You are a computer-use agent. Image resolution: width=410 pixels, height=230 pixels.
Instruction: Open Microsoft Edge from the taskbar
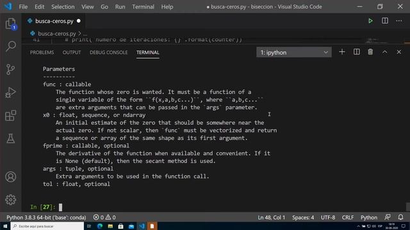tap(100, 226)
